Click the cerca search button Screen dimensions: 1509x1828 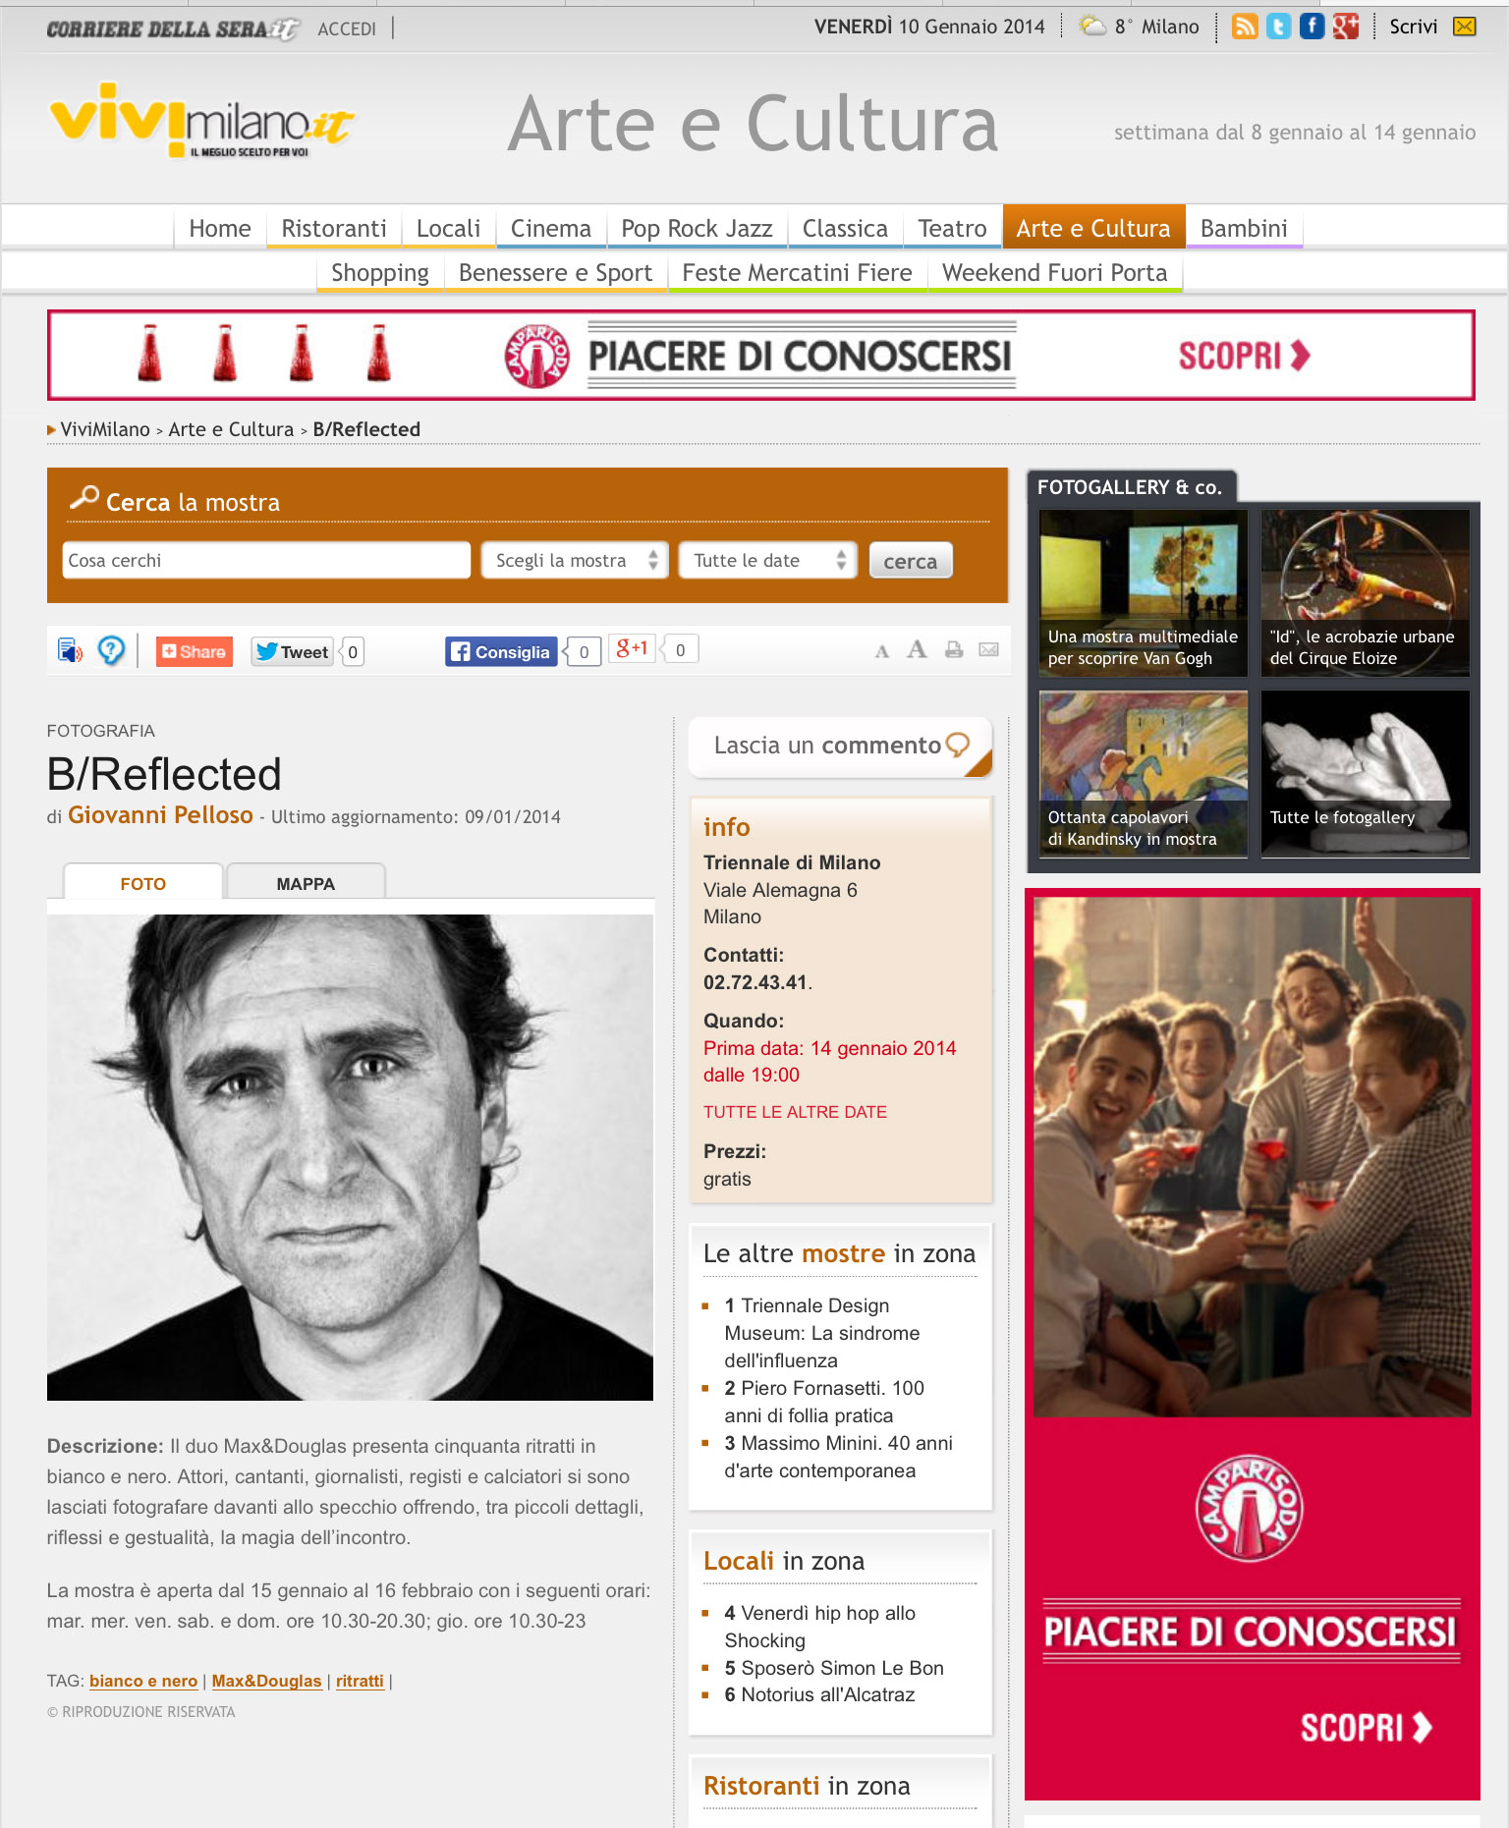910,561
